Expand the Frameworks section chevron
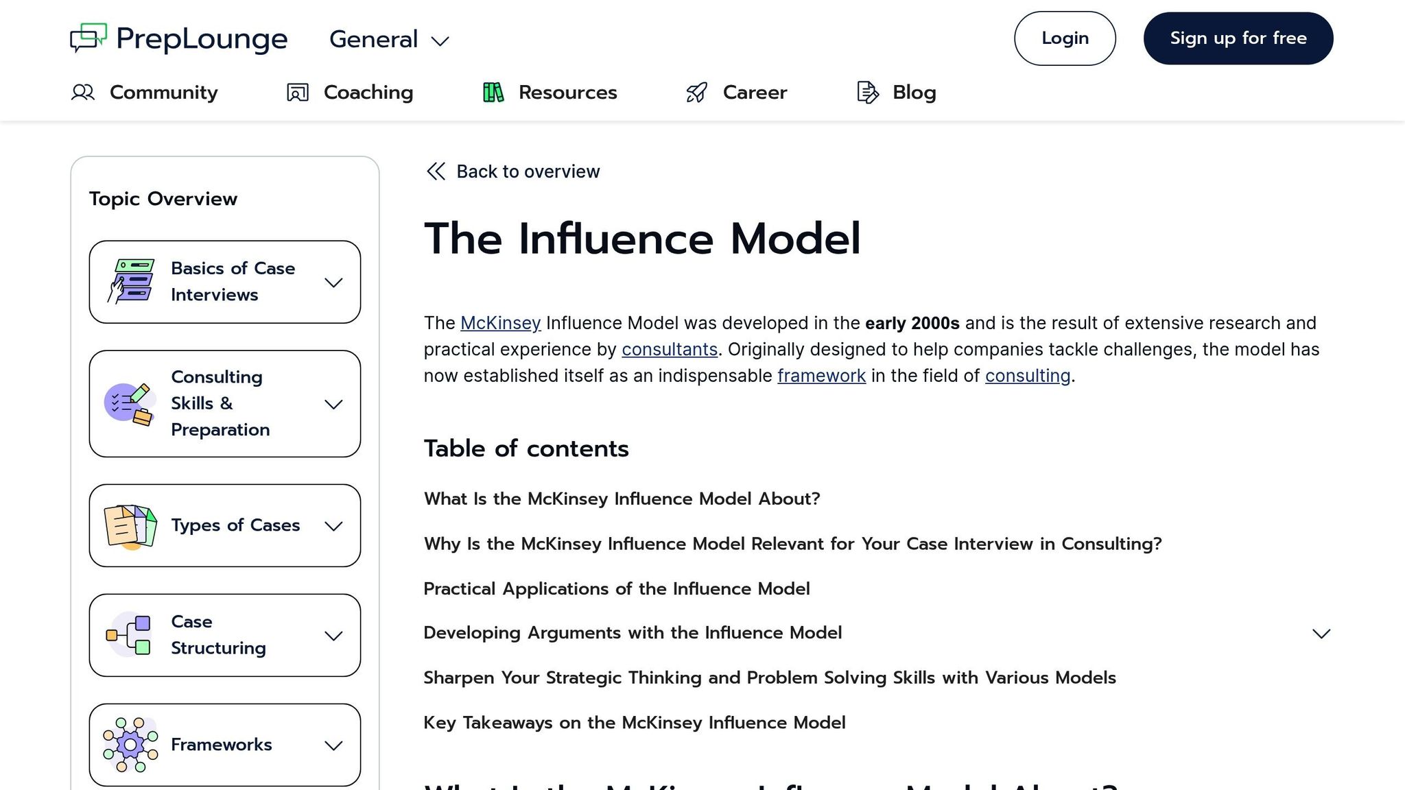The height and width of the screenshot is (790, 1405). [333, 745]
